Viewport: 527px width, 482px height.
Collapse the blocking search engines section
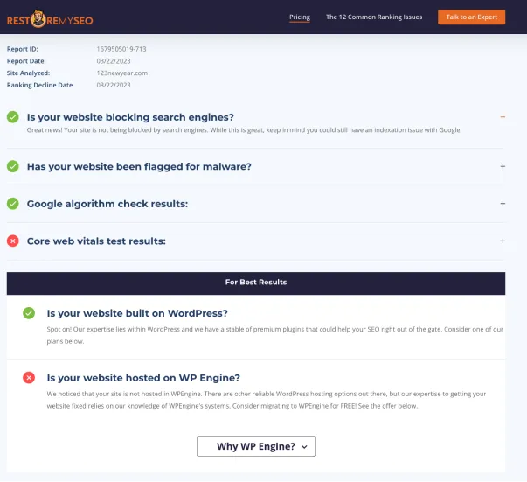tap(503, 116)
